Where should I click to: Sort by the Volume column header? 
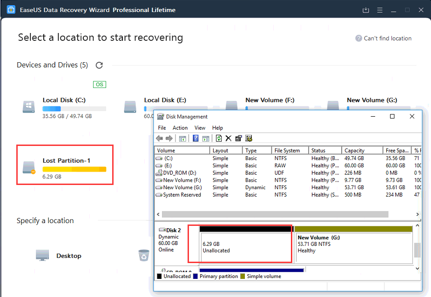pos(182,151)
